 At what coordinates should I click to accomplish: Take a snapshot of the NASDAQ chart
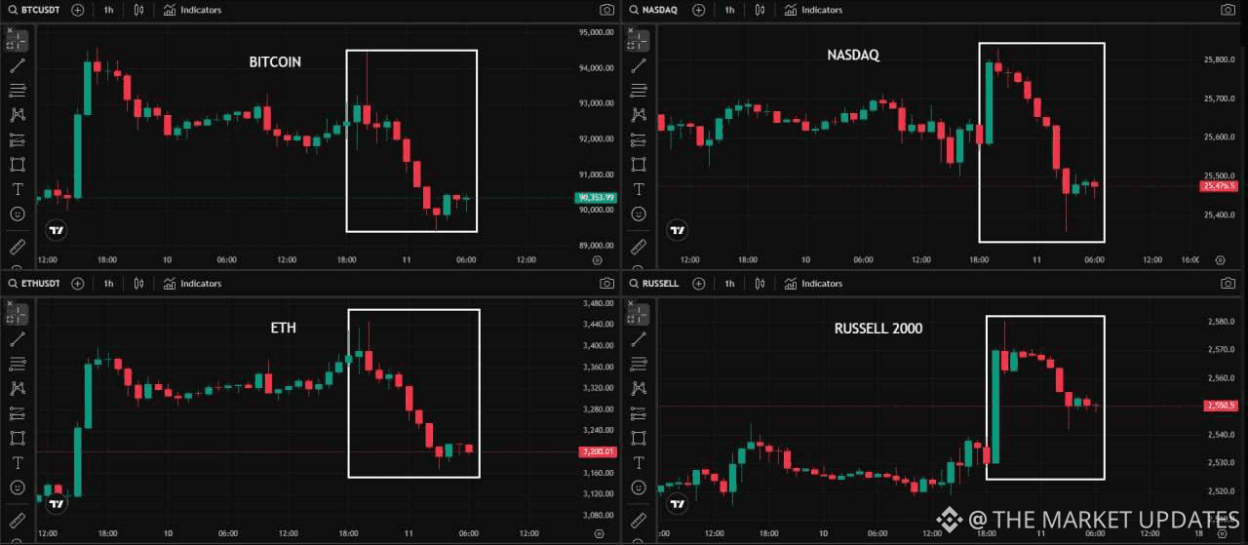(1228, 10)
